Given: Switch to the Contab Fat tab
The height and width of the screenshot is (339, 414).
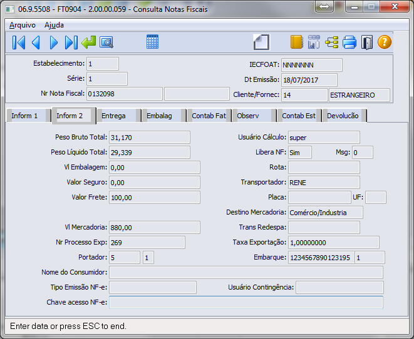Looking at the screenshot, I should click(x=209, y=116).
